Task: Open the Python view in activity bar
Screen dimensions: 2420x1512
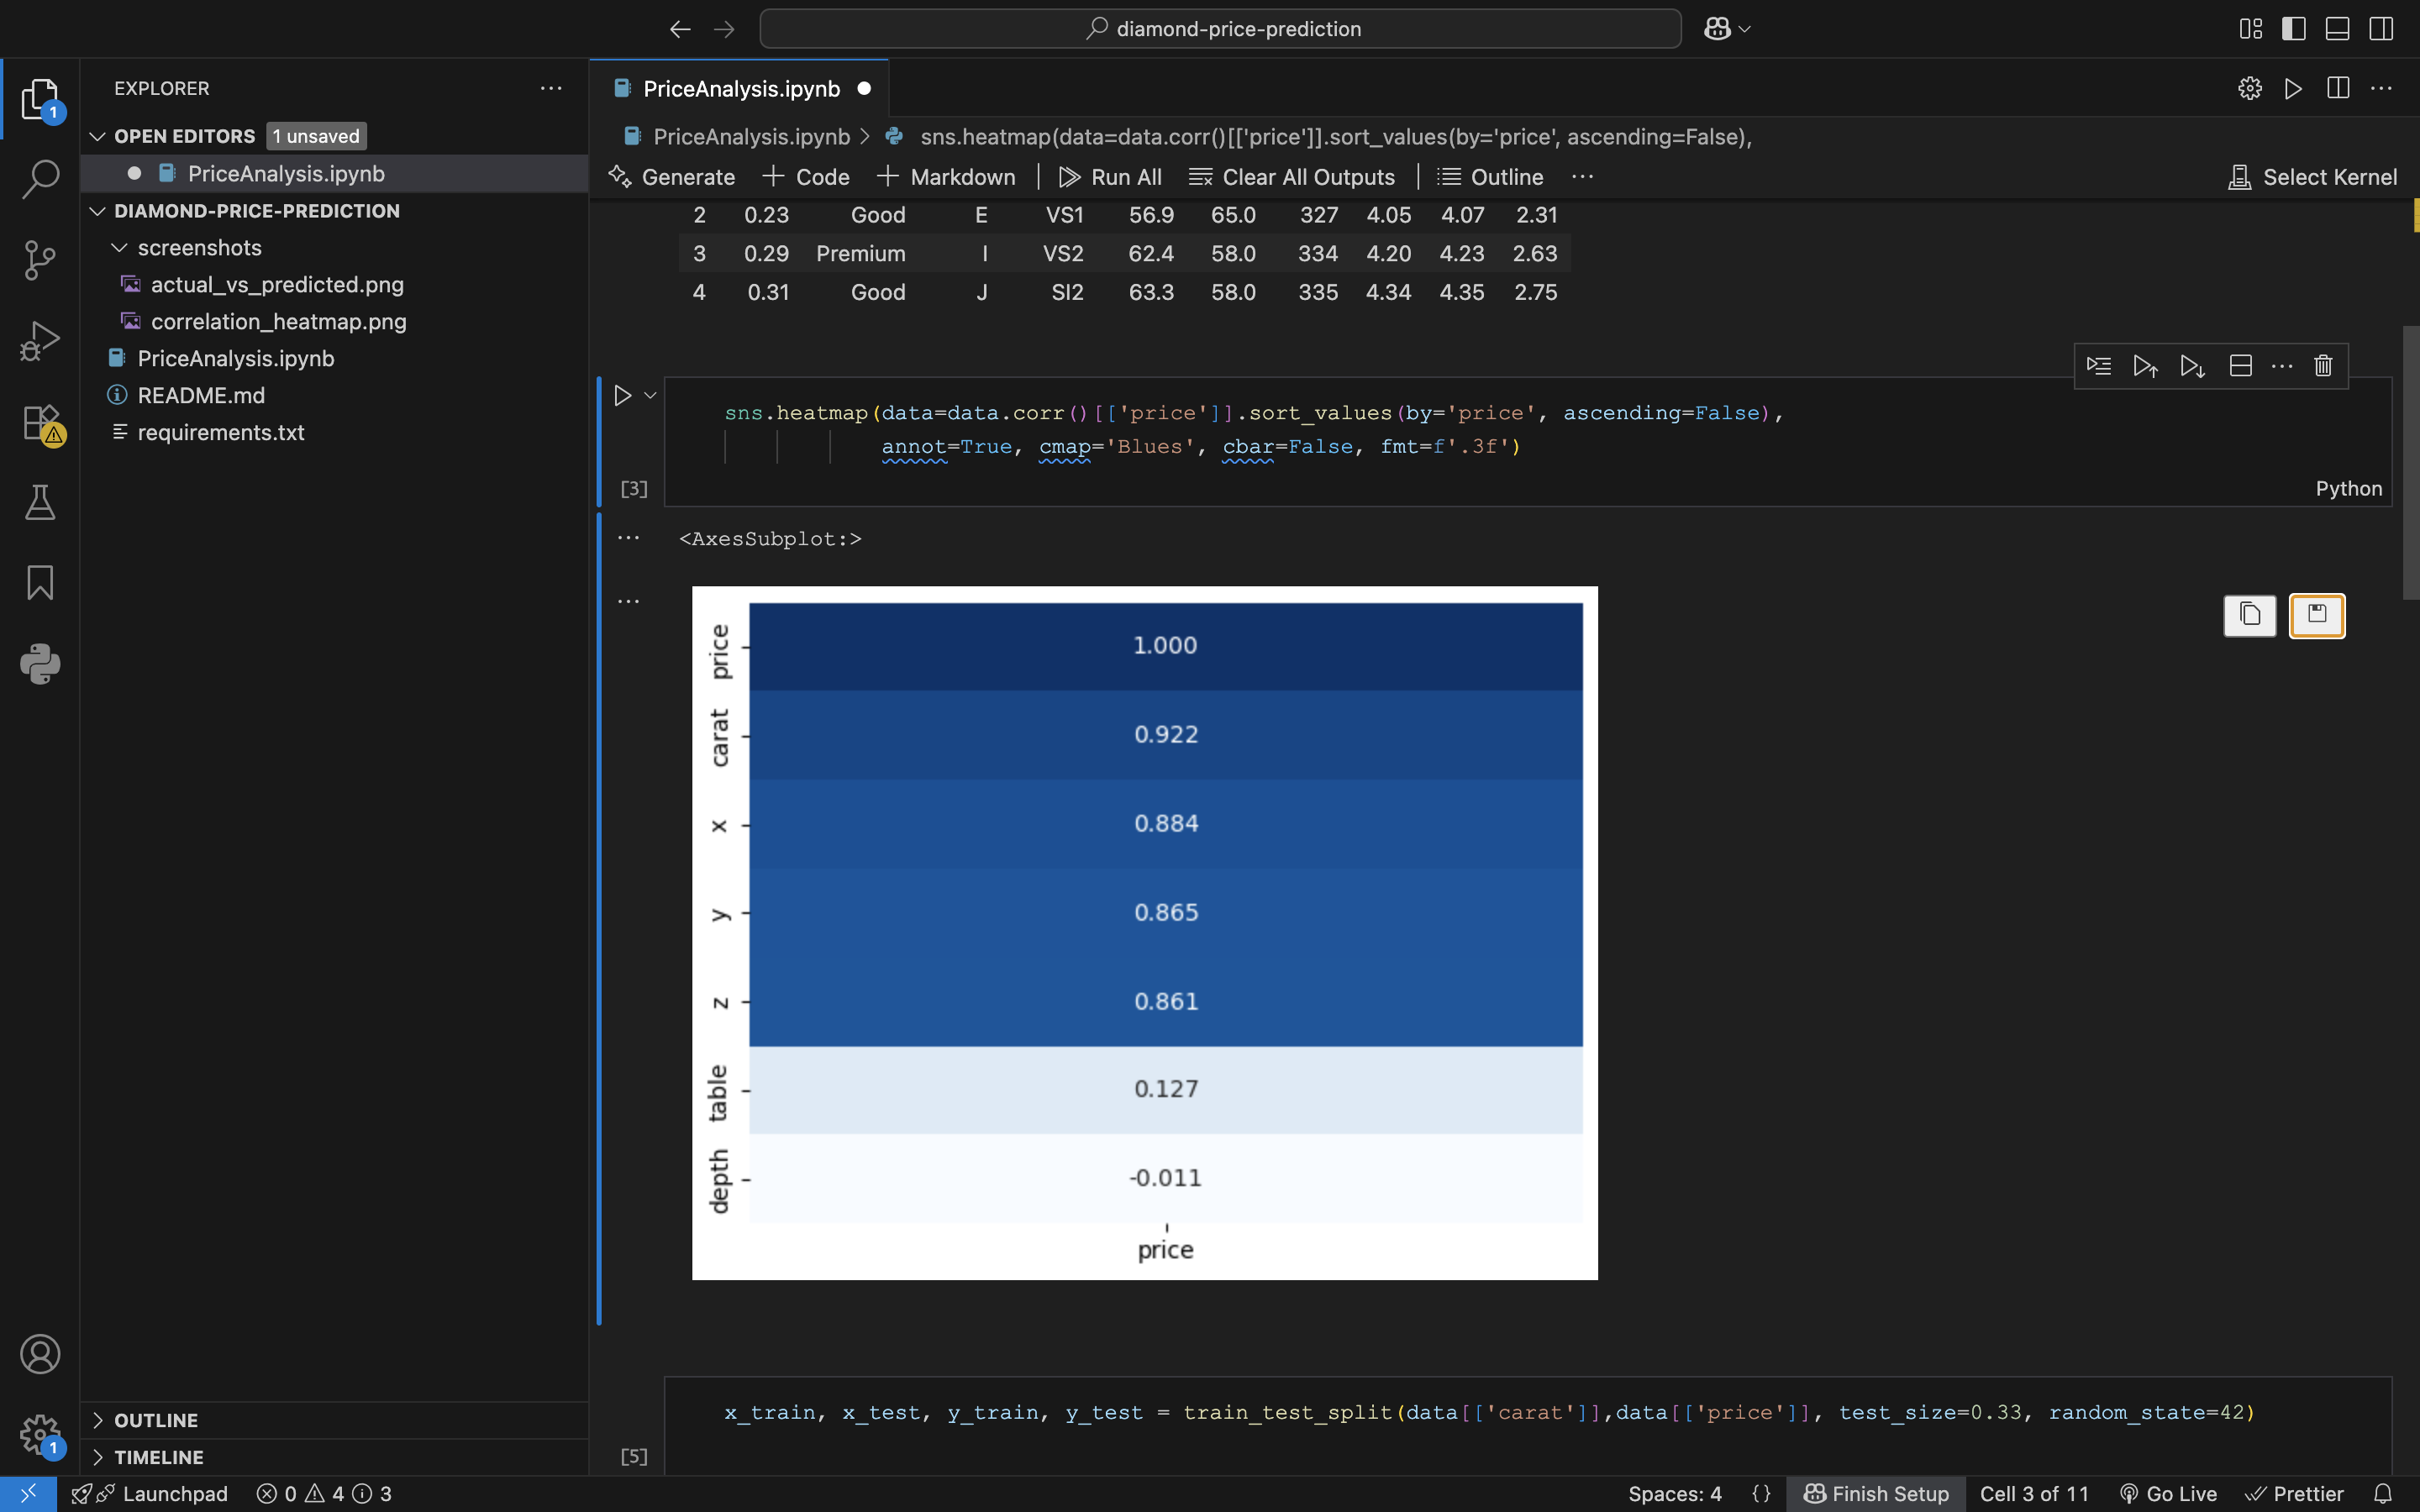Action: point(40,664)
